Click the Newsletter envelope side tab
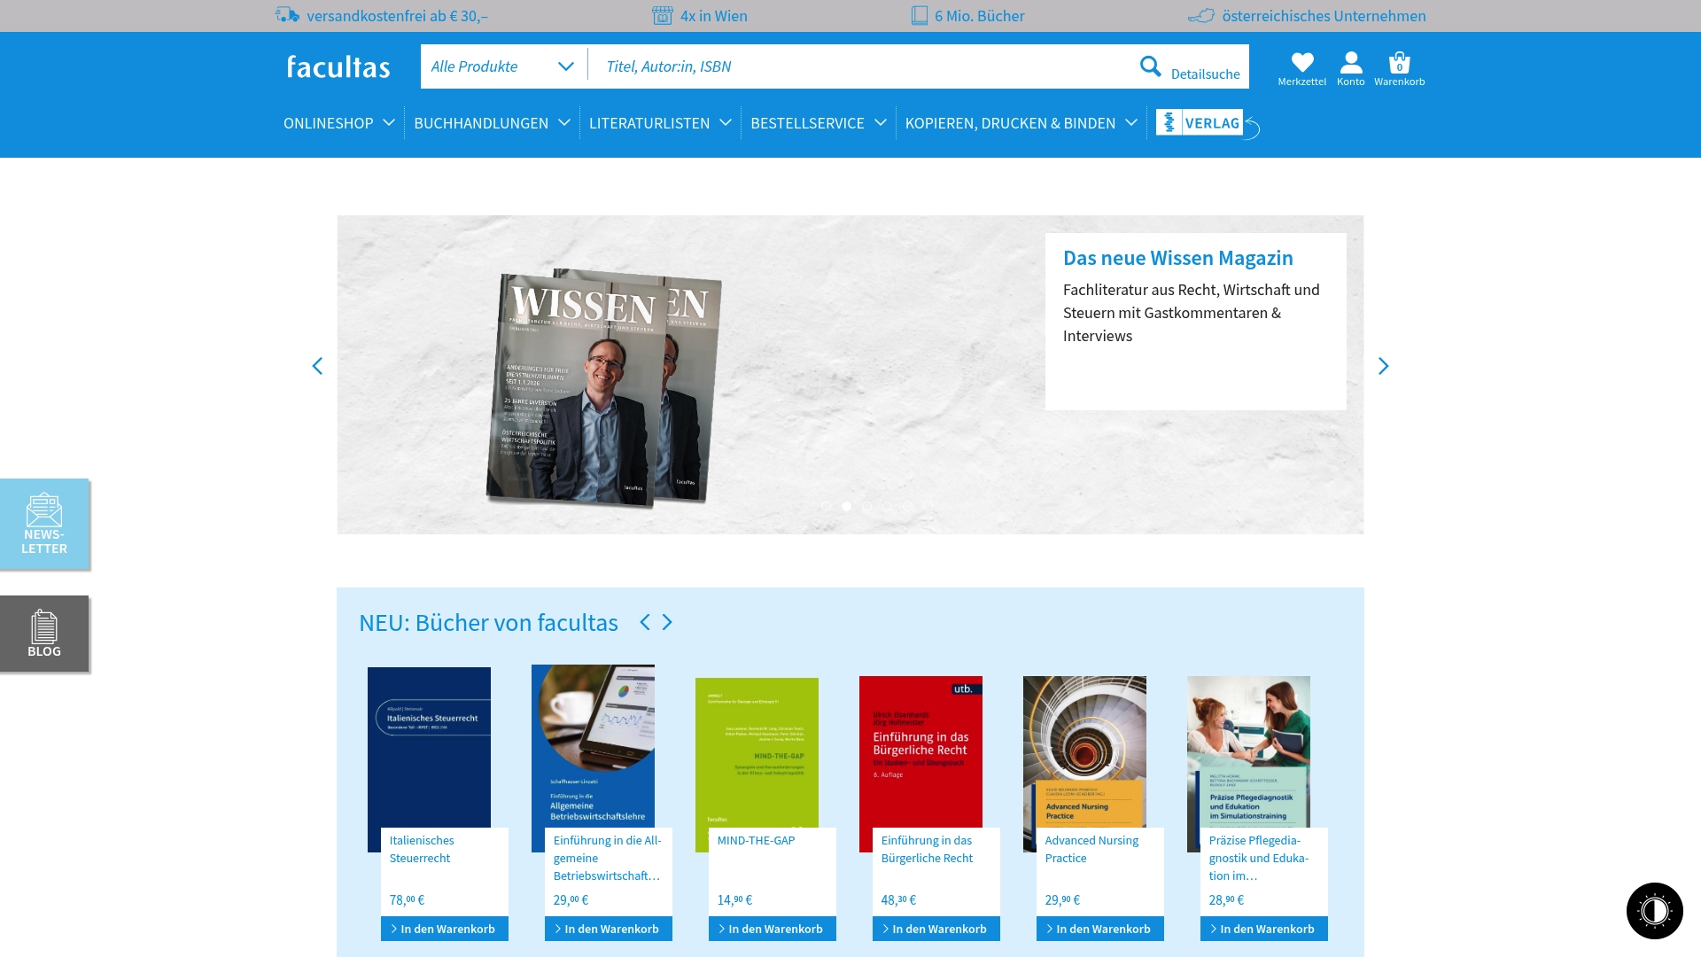The image size is (1701, 957). tap(44, 524)
